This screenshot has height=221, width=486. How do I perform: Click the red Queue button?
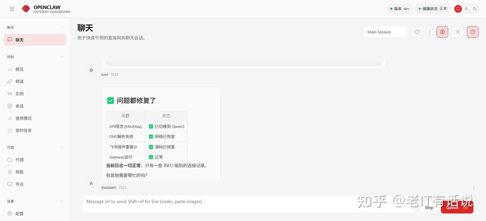click(457, 208)
